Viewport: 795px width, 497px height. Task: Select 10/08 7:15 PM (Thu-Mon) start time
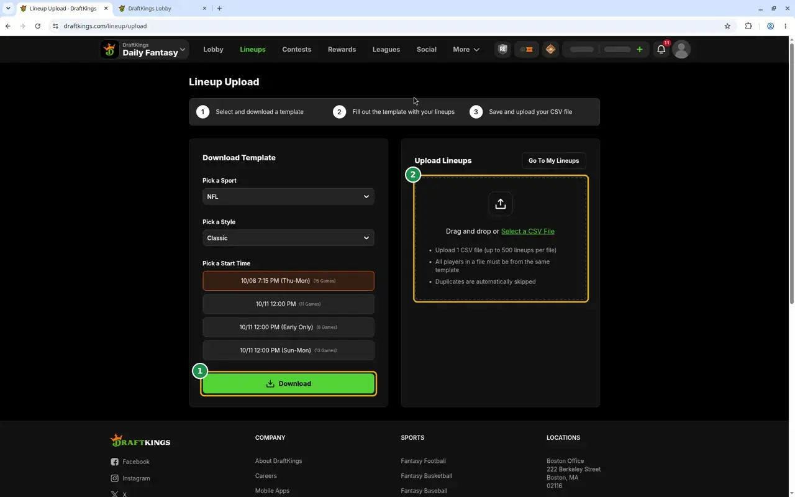(x=288, y=281)
